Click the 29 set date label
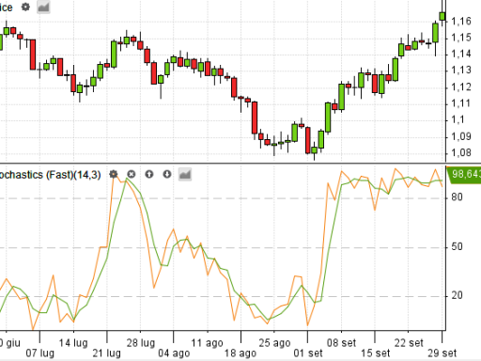The height and width of the screenshot is (361, 481). tap(442, 353)
